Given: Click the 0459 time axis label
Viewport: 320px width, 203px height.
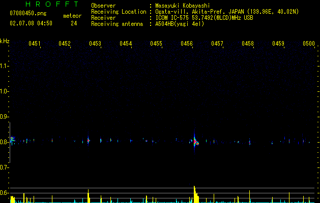Looking at the screenshot, I should 278,44.
